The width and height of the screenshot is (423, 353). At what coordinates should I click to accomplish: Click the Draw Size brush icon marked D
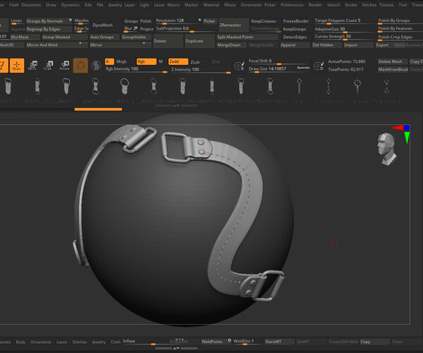click(319, 66)
